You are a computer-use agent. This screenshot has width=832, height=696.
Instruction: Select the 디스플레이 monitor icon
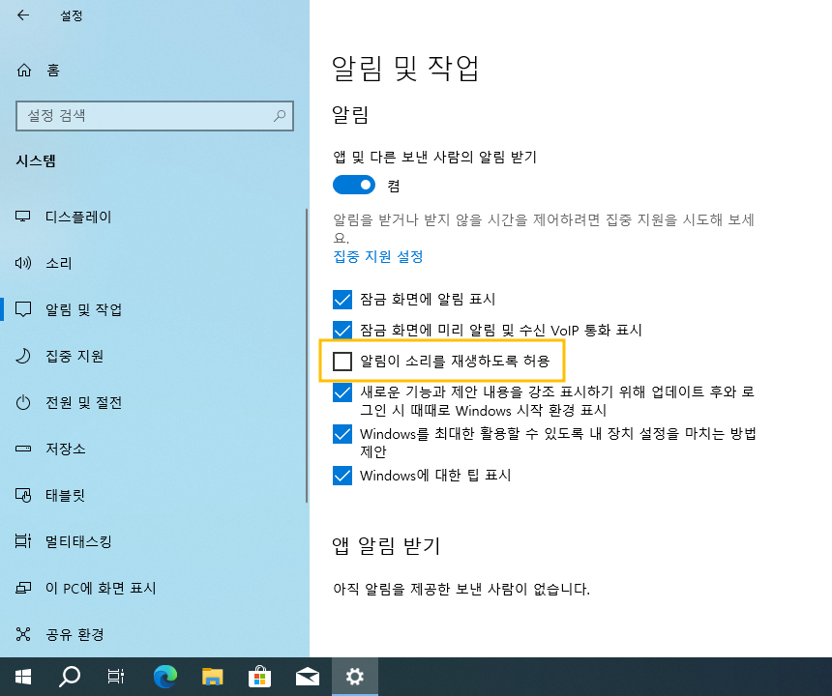click(x=23, y=217)
